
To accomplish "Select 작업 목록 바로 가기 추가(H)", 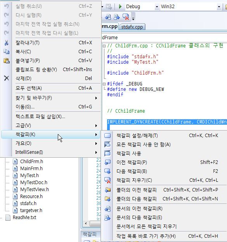I will point(164,236).
